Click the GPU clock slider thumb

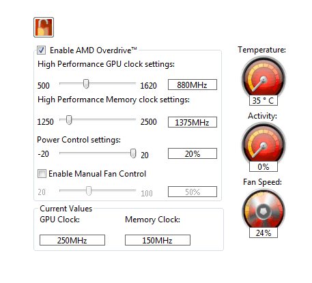coord(86,84)
